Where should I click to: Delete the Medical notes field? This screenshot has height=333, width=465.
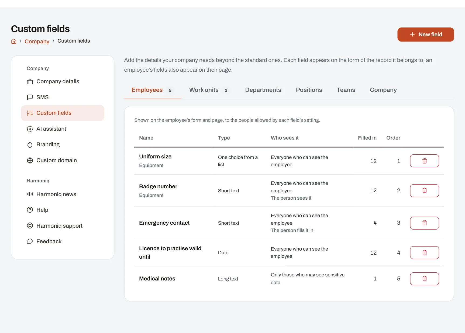tap(424, 279)
